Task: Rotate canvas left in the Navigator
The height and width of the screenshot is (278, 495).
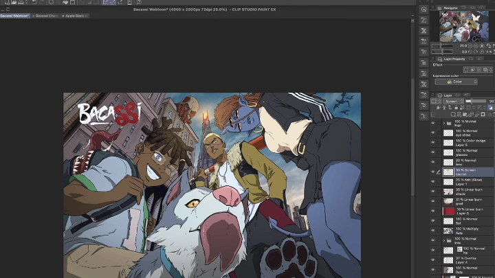Action: pyautogui.click(x=470, y=51)
